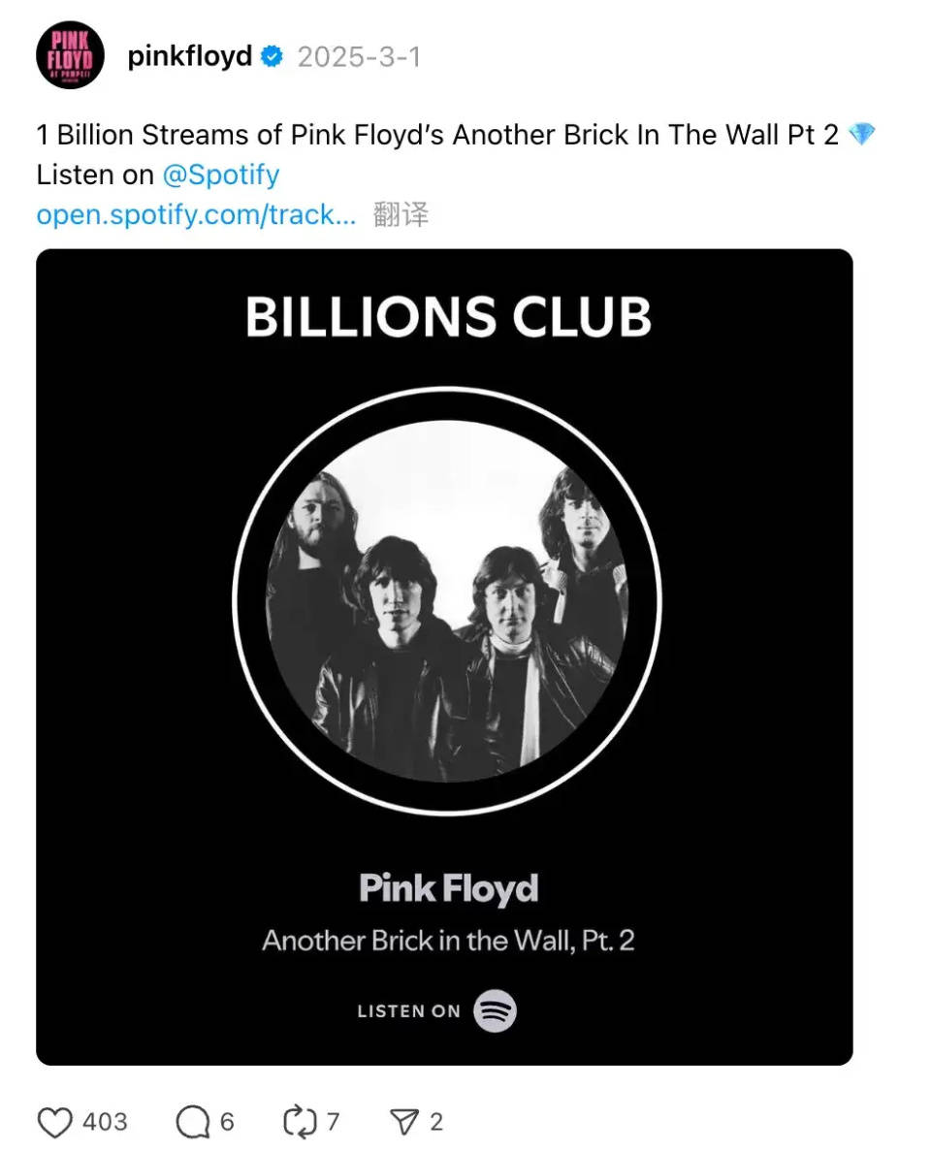Click the 6 comments count
The height and width of the screenshot is (1153, 931).
tap(227, 1122)
